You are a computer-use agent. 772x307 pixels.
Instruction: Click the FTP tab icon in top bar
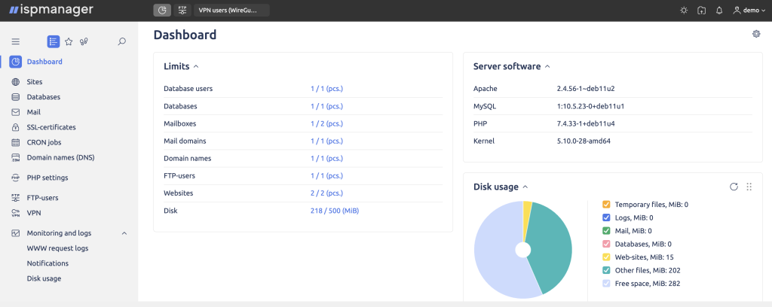[x=182, y=11]
